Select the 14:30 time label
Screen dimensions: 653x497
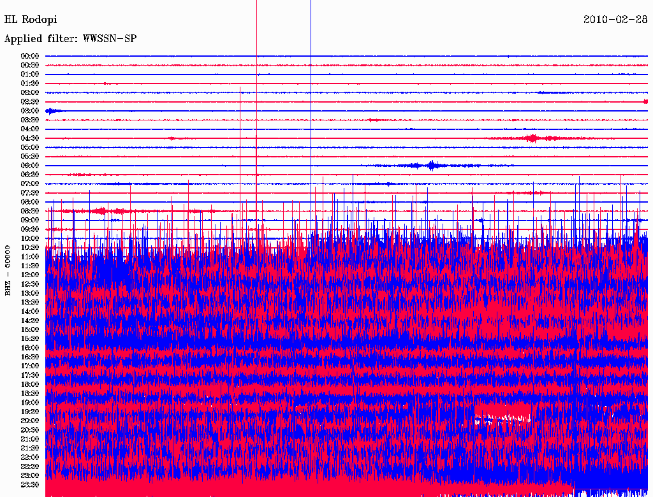(30, 321)
